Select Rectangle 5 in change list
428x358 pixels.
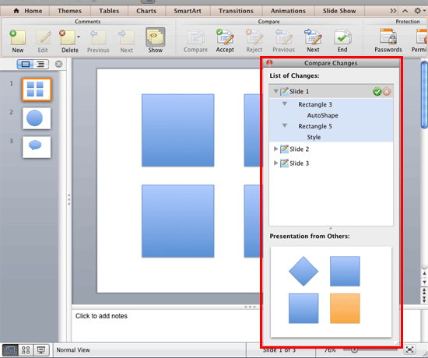(x=315, y=126)
